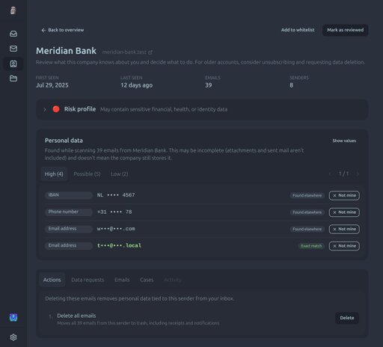Switch to the Possible (5) tab
The height and width of the screenshot is (347, 383).
click(x=87, y=174)
